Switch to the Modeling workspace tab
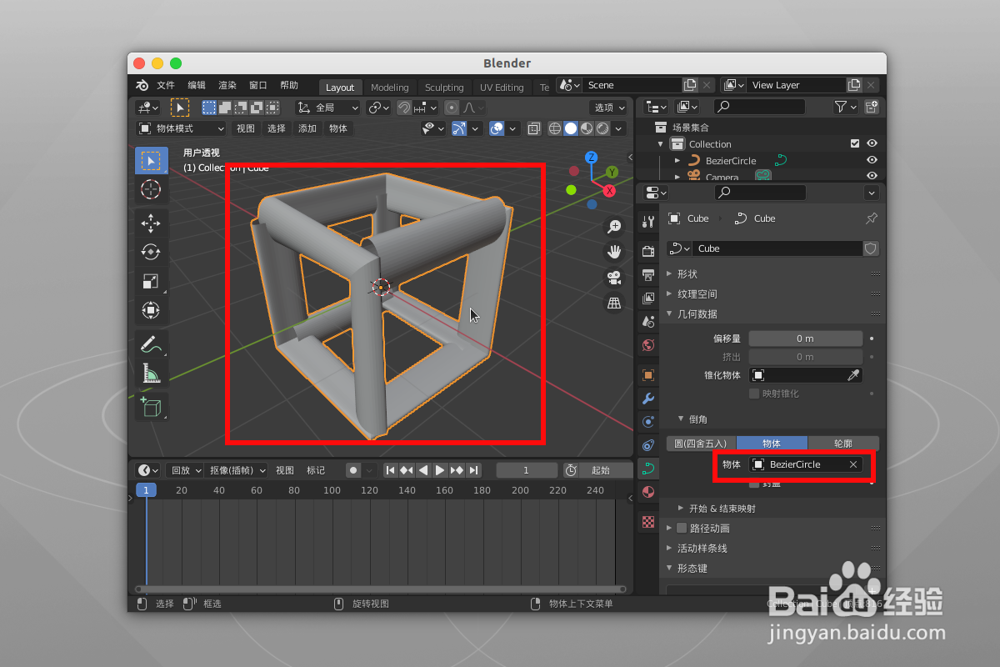The height and width of the screenshot is (667, 1000). tap(389, 87)
